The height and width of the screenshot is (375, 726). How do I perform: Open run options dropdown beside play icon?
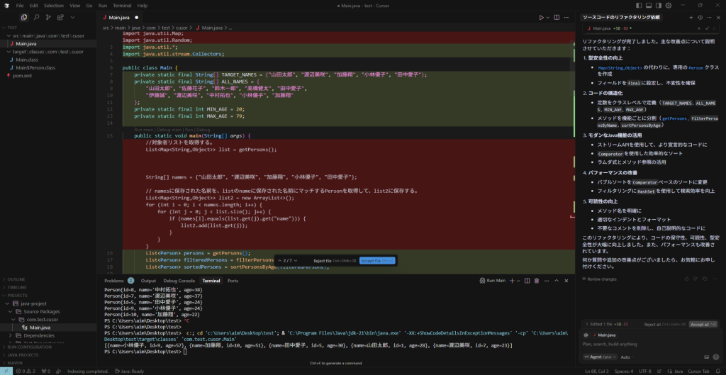point(548,18)
